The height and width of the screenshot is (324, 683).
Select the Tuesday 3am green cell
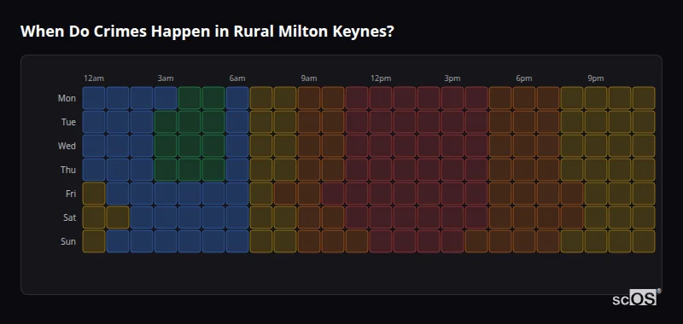[166, 122]
